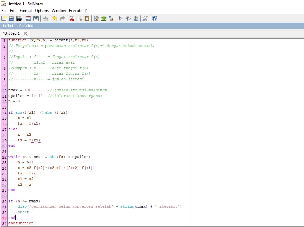The width and height of the screenshot is (304, 227).
Task: Select the *Untitled 1 document tab
Action: click(11, 33)
